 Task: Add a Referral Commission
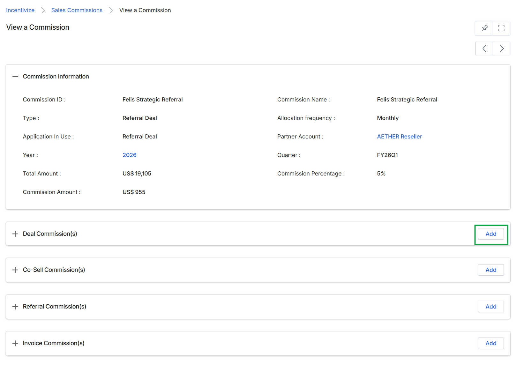click(x=491, y=307)
